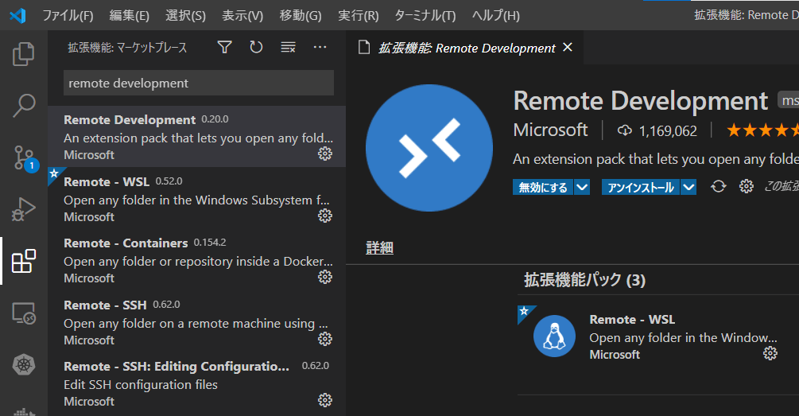Open the Search view in activity bar
Image resolution: width=799 pixels, height=416 pixels.
point(23,106)
